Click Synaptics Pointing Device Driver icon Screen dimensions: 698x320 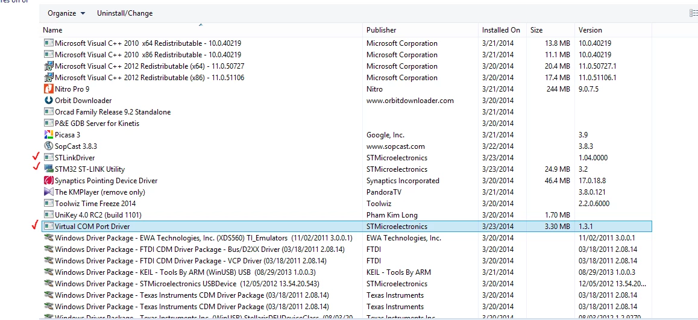pos(48,181)
